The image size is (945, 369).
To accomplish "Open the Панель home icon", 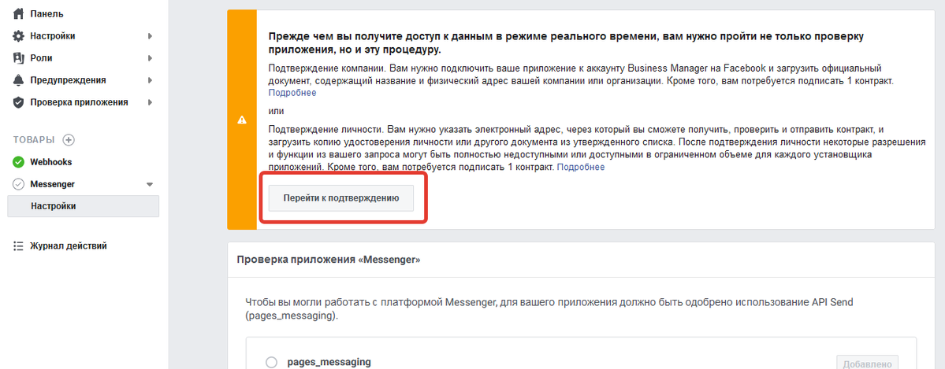I will click(18, 14).
